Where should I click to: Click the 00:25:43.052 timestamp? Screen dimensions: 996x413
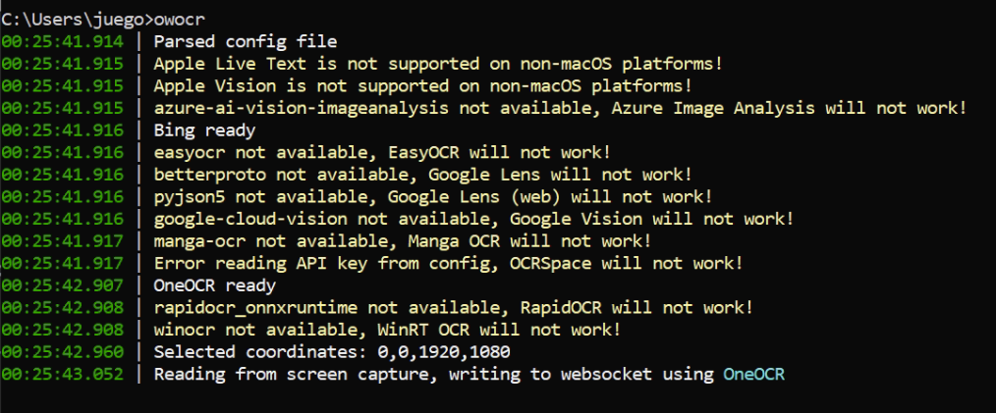62,375
